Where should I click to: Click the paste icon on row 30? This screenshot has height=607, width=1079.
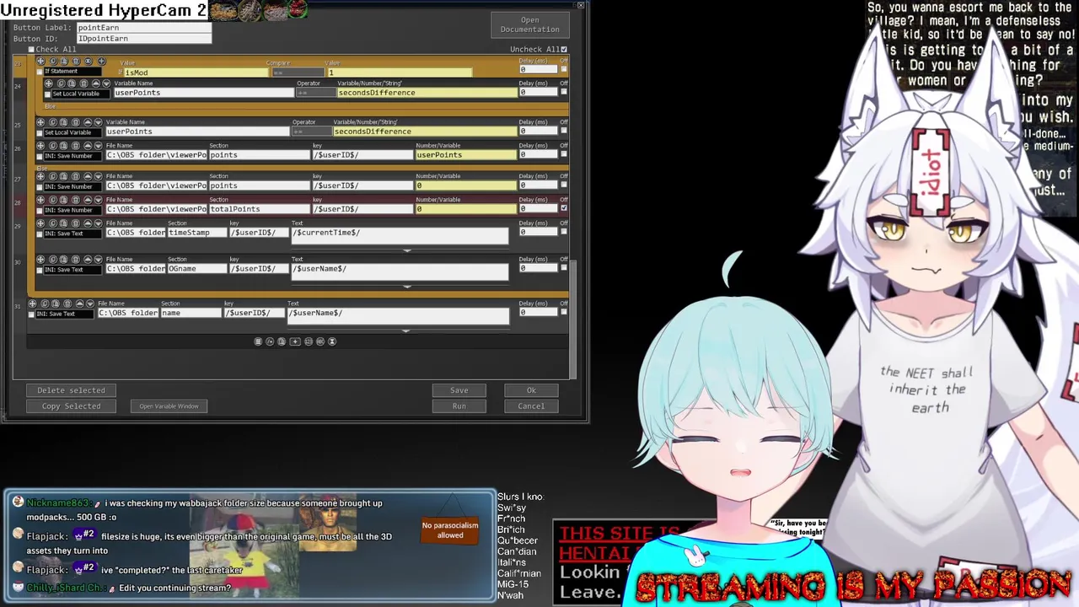click(63, 260)
